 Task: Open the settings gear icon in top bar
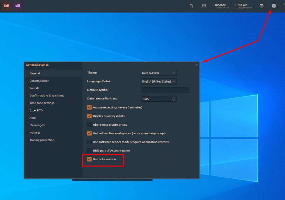click(274, 6)
